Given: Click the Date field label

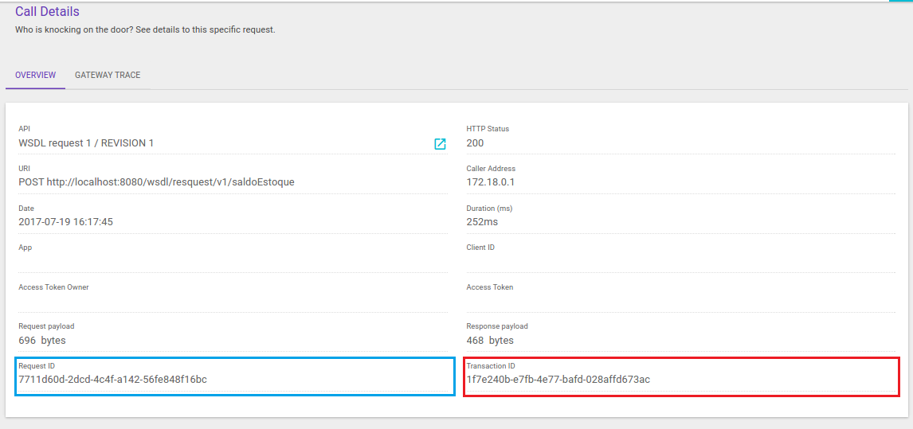Looking at the screenshot, I should point(26,208).
